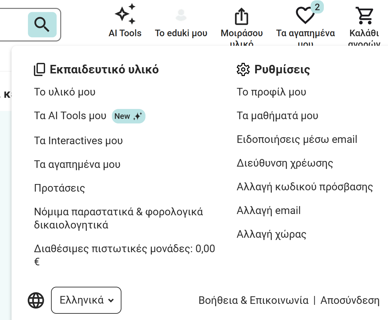The height and width of the screenshot is (320, 388).
Task: Go to Τα Interactives μου
Action: [x=78, y=141]
